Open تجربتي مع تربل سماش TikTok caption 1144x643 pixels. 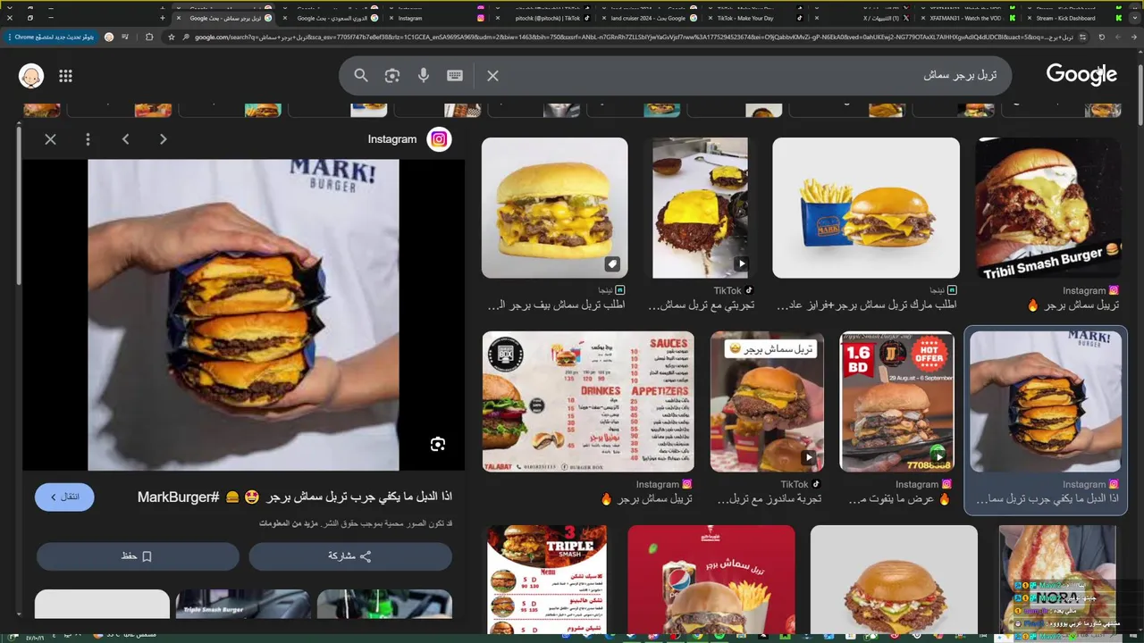pos(702,305)
